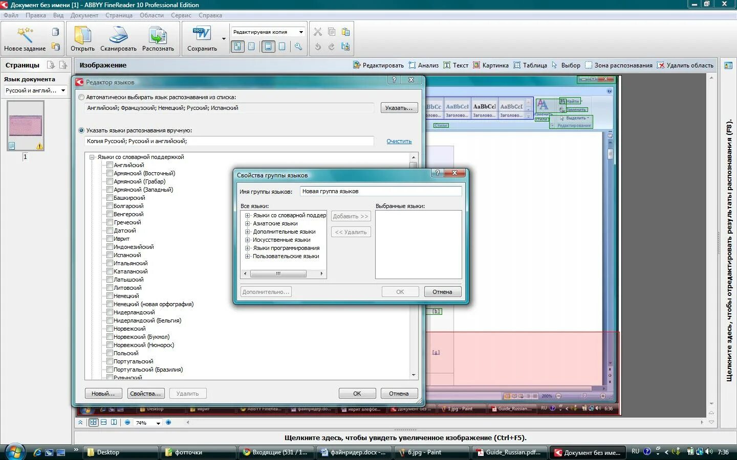Select the Анализ layout tool
Viewport: 737px width, 460px height.
coord(423,65)
